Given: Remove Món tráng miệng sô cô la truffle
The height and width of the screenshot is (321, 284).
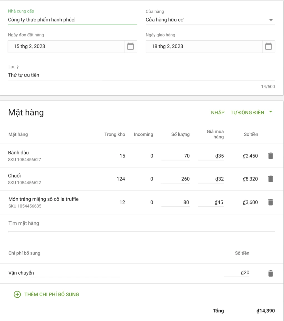Looking at the screenshot, I should pos(270,202).
